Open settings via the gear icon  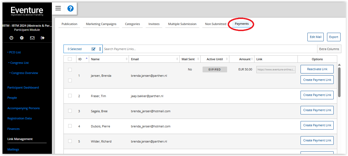[x=22, y=38]
